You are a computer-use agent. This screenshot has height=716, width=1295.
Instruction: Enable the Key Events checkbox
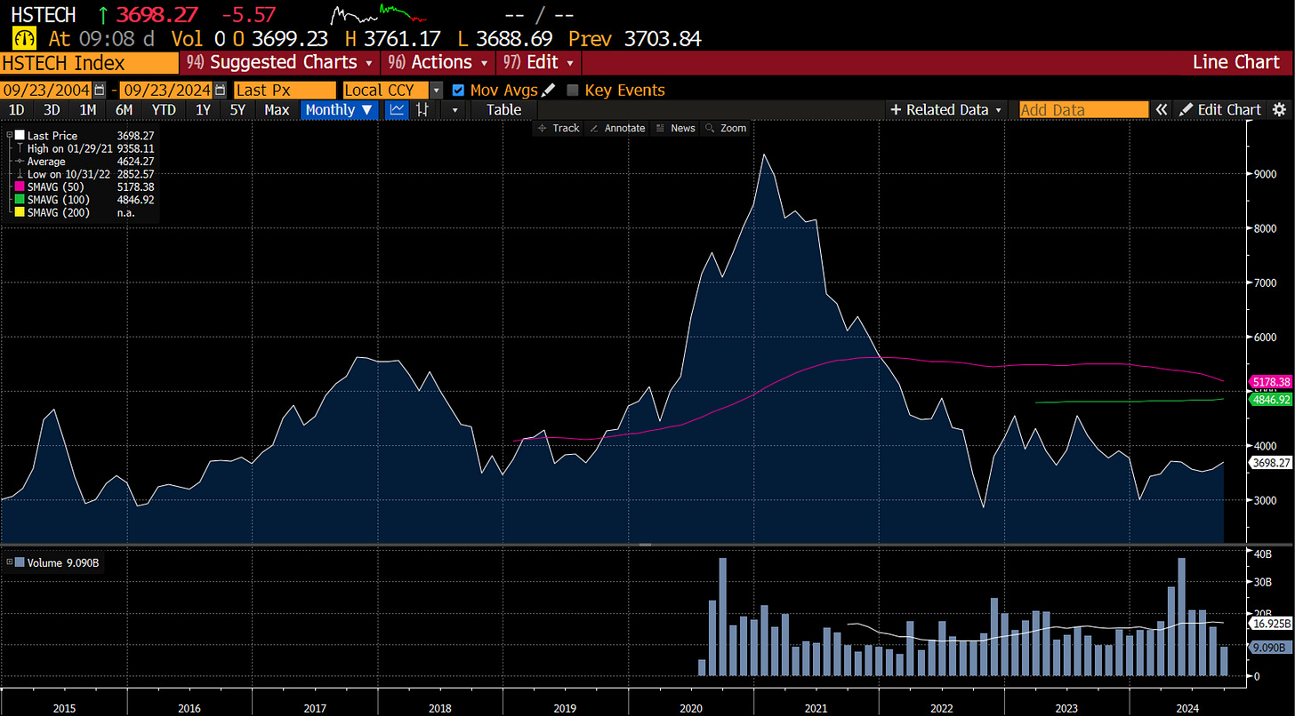[573, 90]
